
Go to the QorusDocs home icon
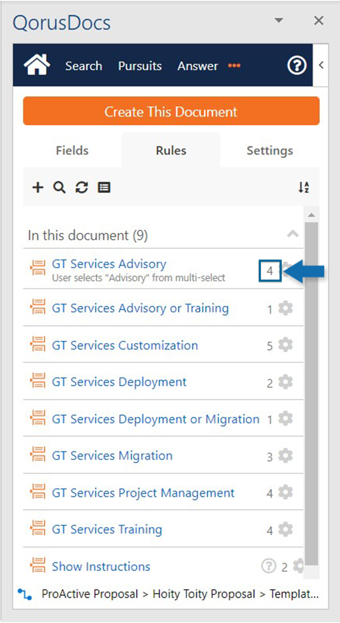pyautogui.click(x=37, y=65)
